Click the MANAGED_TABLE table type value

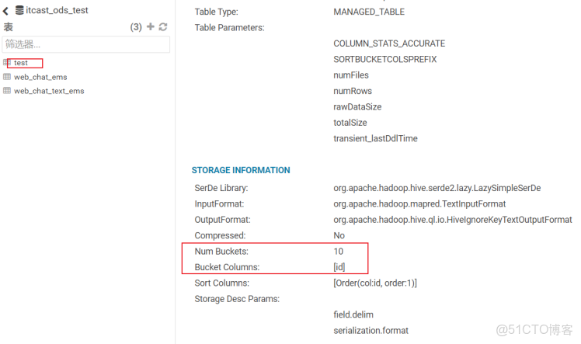pyautogui.click(x=369, y=12)
